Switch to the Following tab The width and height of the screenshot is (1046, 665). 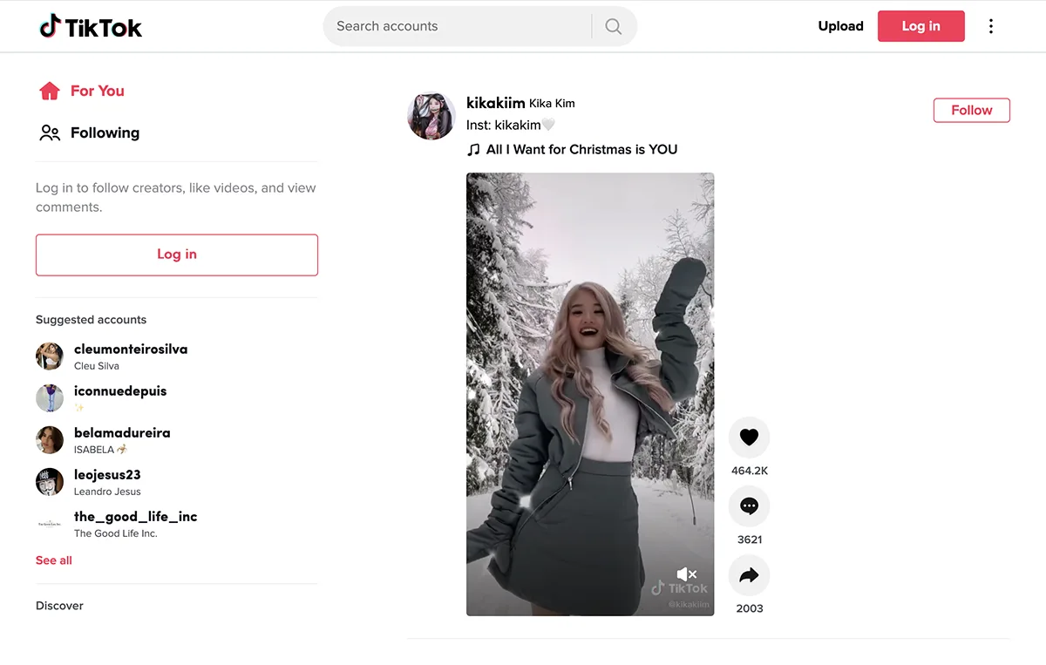coord(105,132)
